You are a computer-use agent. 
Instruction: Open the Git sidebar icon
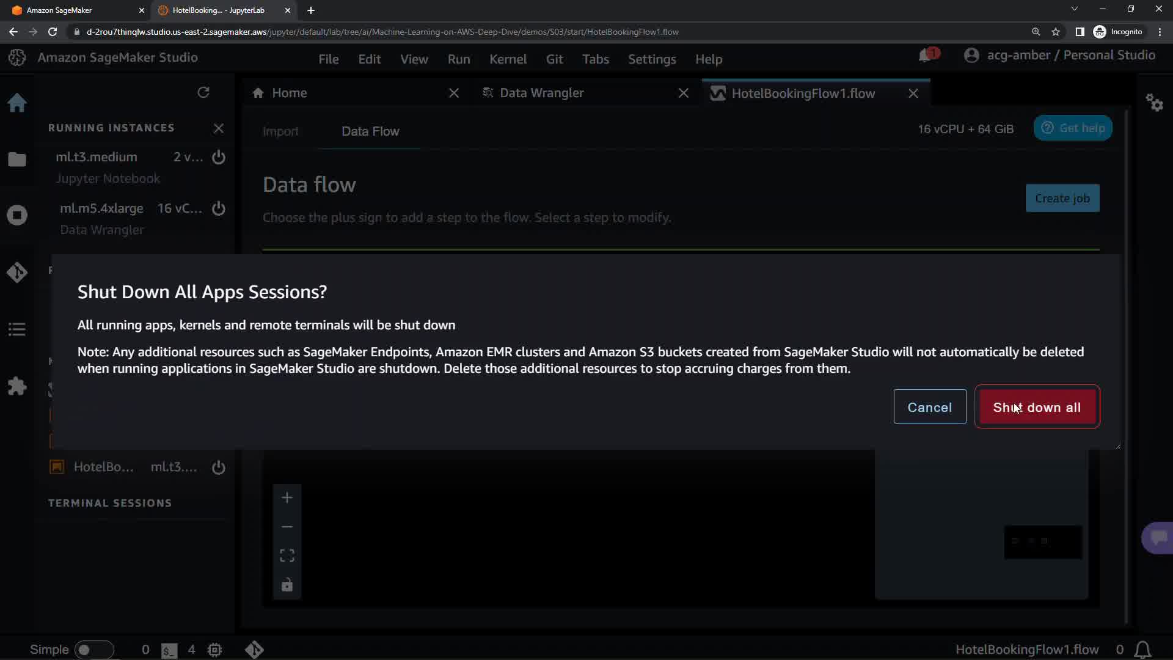click(17, 272)
